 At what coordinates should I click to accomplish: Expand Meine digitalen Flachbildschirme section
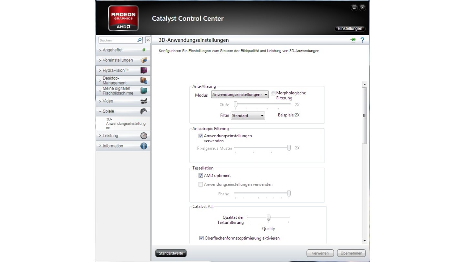(123, 91)
